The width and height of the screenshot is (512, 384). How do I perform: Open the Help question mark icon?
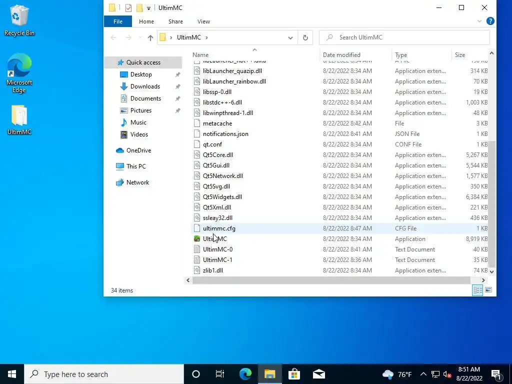(x=490, y=21)
